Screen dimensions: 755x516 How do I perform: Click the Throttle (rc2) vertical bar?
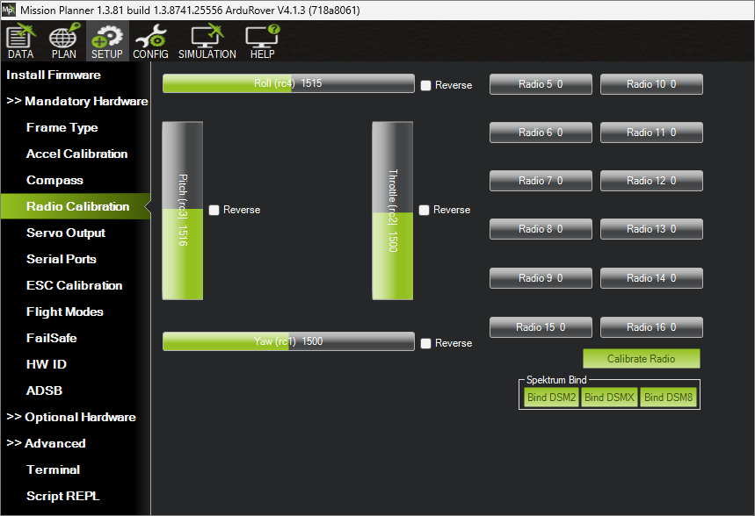392,211
